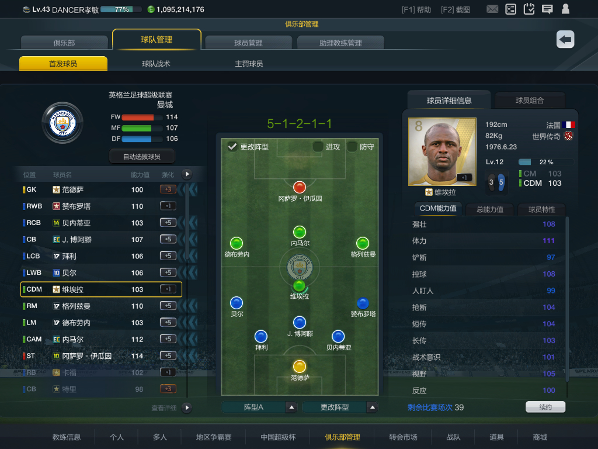Open the calendar check-in icon

529,9
